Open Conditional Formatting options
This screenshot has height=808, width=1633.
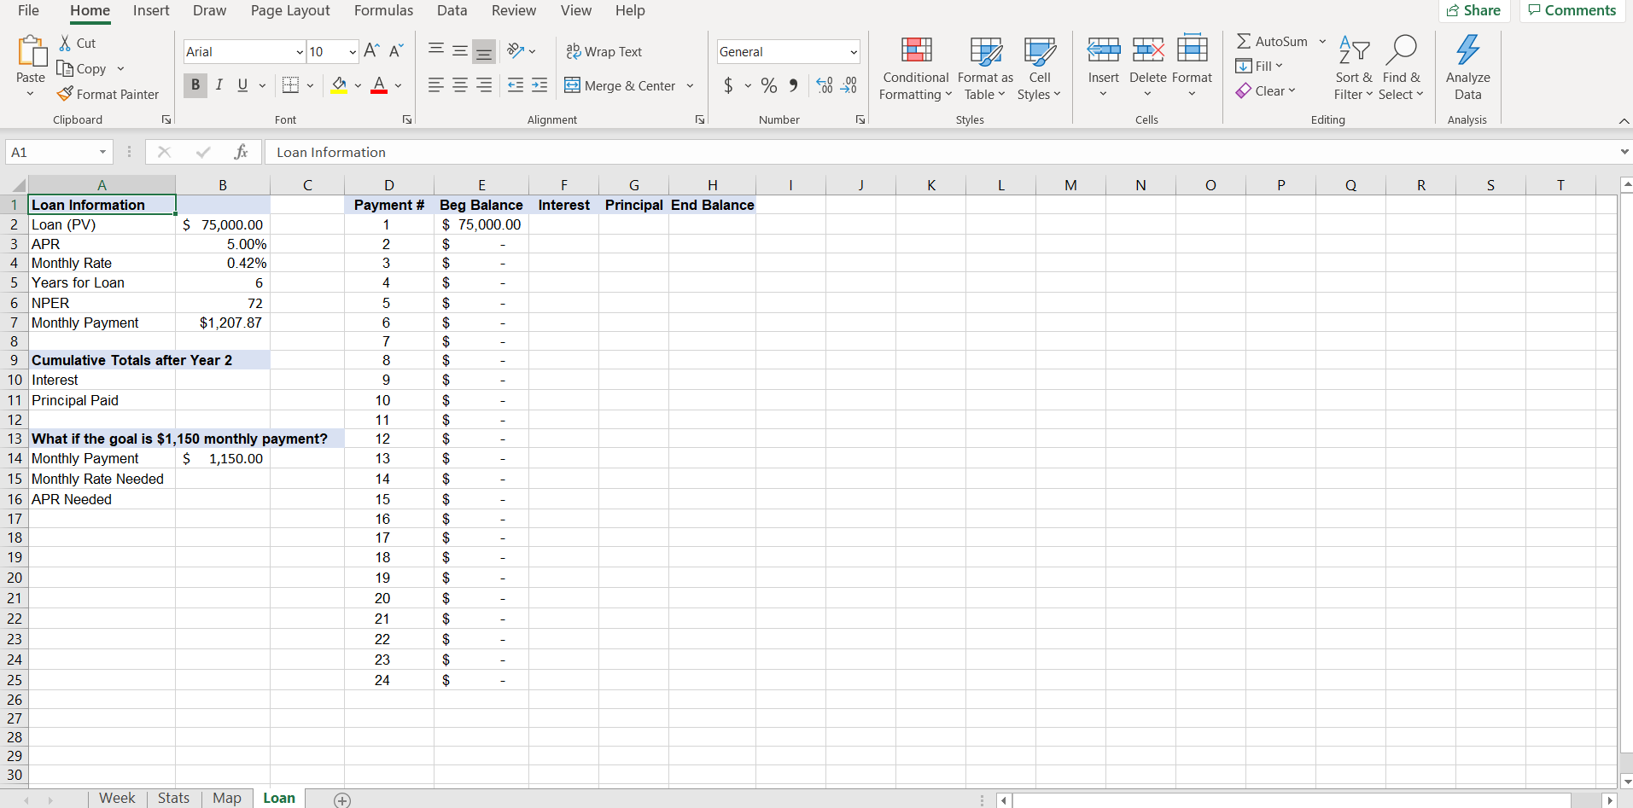tap(914, 70)
